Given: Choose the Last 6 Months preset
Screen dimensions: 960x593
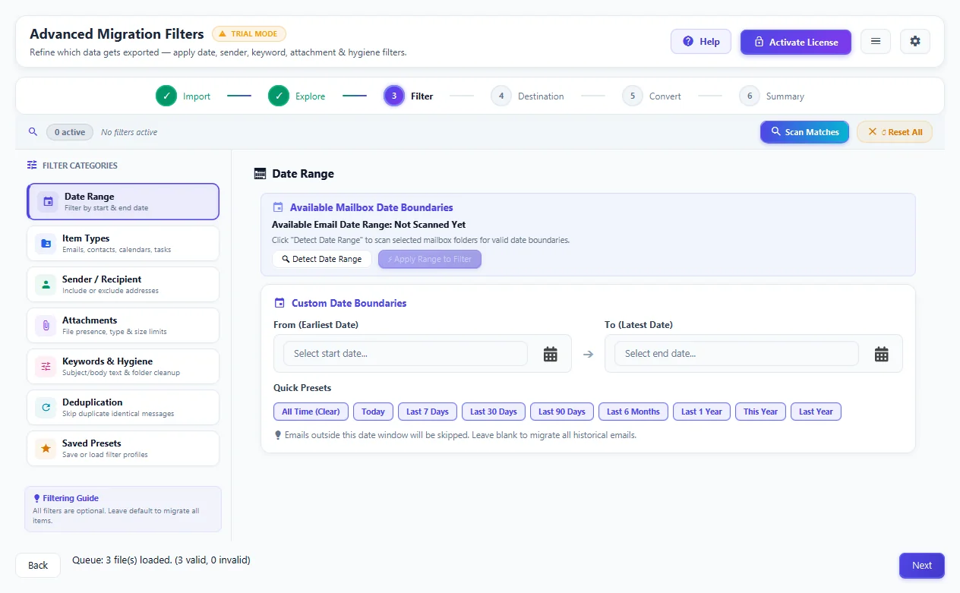Looking at the screenshot, I should [x=633, y=412].
